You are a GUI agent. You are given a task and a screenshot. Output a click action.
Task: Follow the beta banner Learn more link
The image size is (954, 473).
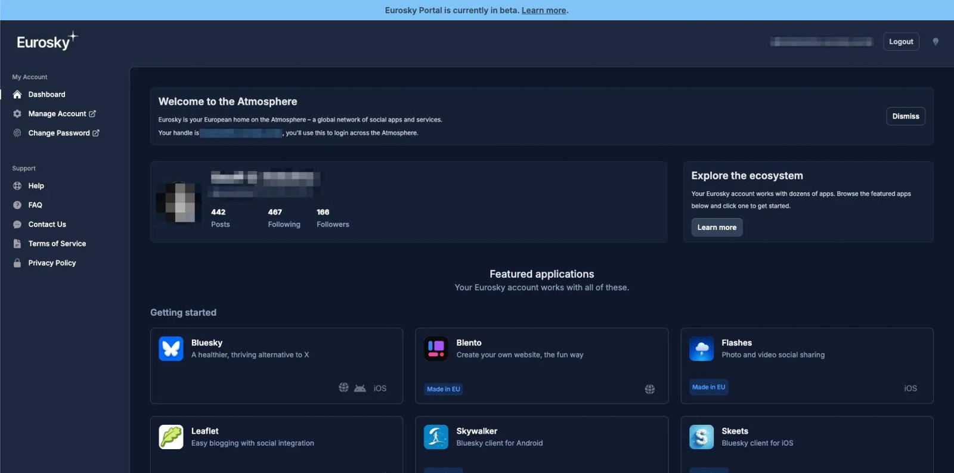[544, 10]
